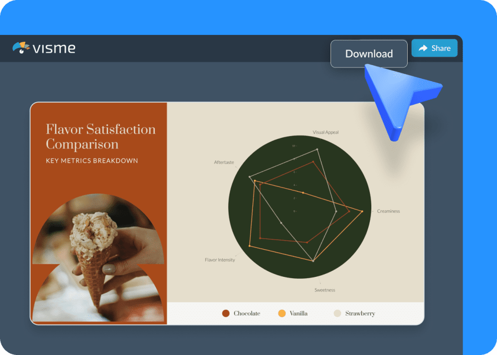Click the Share button
Viewport: 497px width, 355px height.
[x=434, y=48]
